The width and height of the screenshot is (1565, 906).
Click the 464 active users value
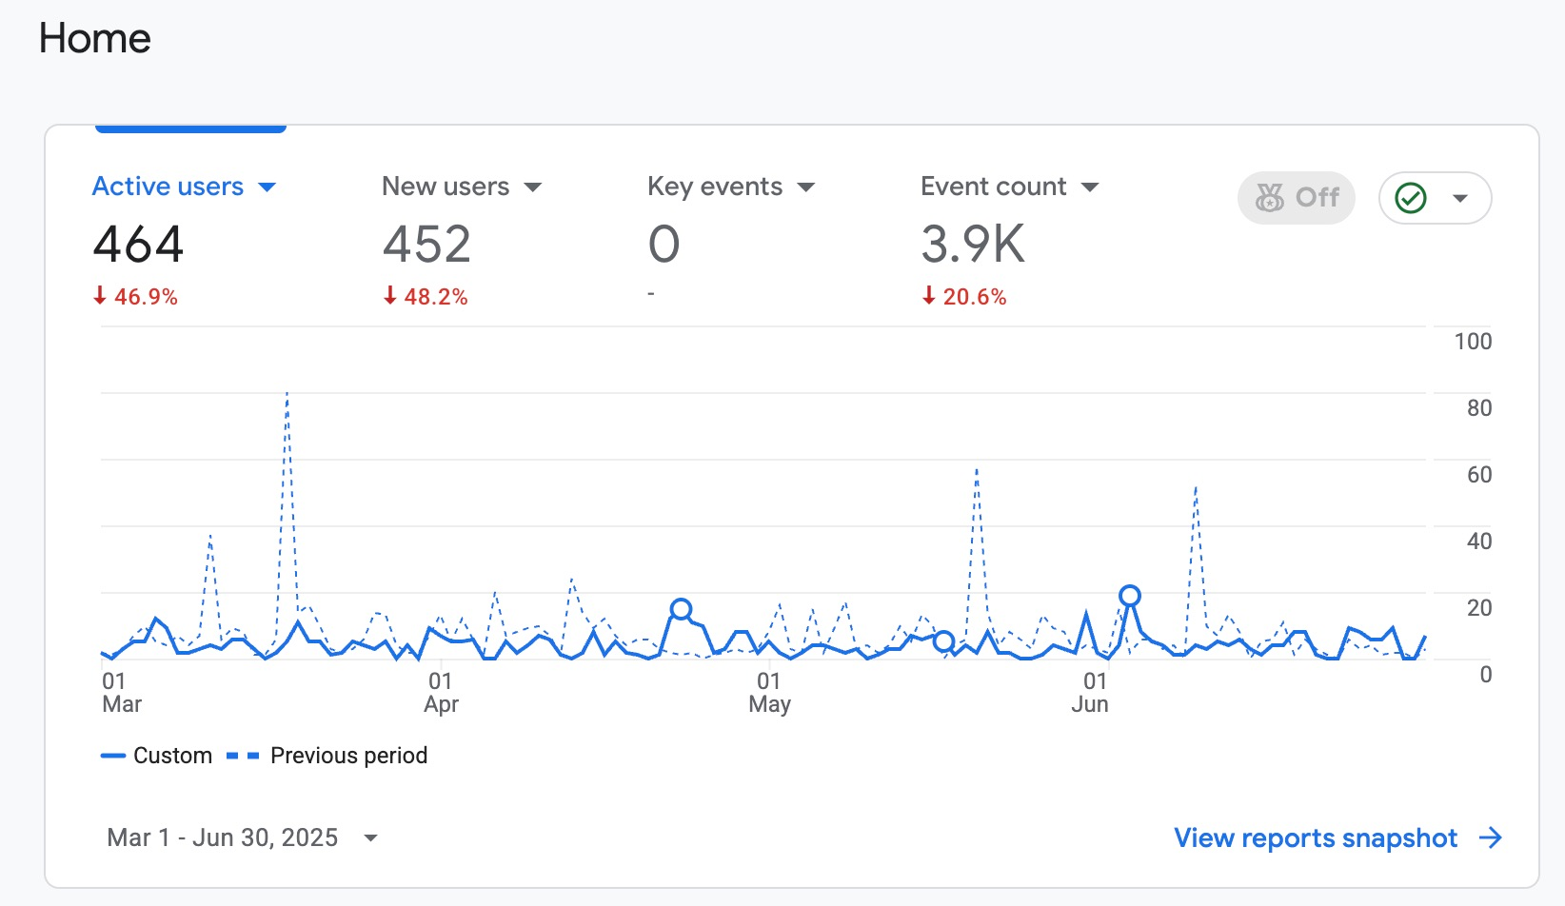tap(138, 245)
